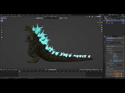Click the second orange keyframed value field
Viewport: 125px width, 93px height.
117,75
